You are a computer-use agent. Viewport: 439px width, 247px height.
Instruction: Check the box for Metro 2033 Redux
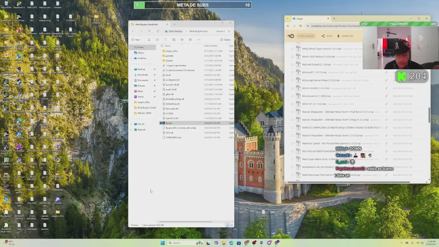[292, 57]
